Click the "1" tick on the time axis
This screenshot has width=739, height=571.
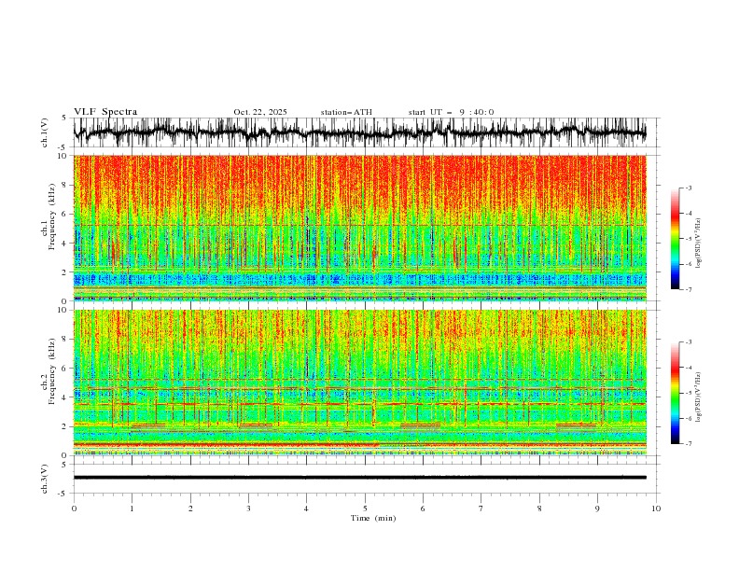[x=132, y=508]
